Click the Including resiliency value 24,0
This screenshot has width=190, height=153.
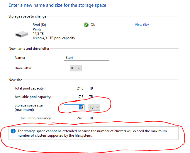click(x=81, y=118)
